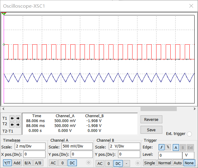Image resolution: width=198 pixels, height=168 pixels.
Task: Enable DC coupling for Channel B
Action: pyautogui.click(x=118, y=163)
